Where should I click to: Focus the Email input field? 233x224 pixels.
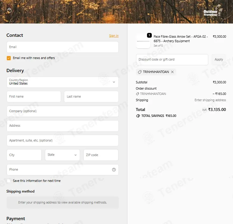click(x=62, y=47)
